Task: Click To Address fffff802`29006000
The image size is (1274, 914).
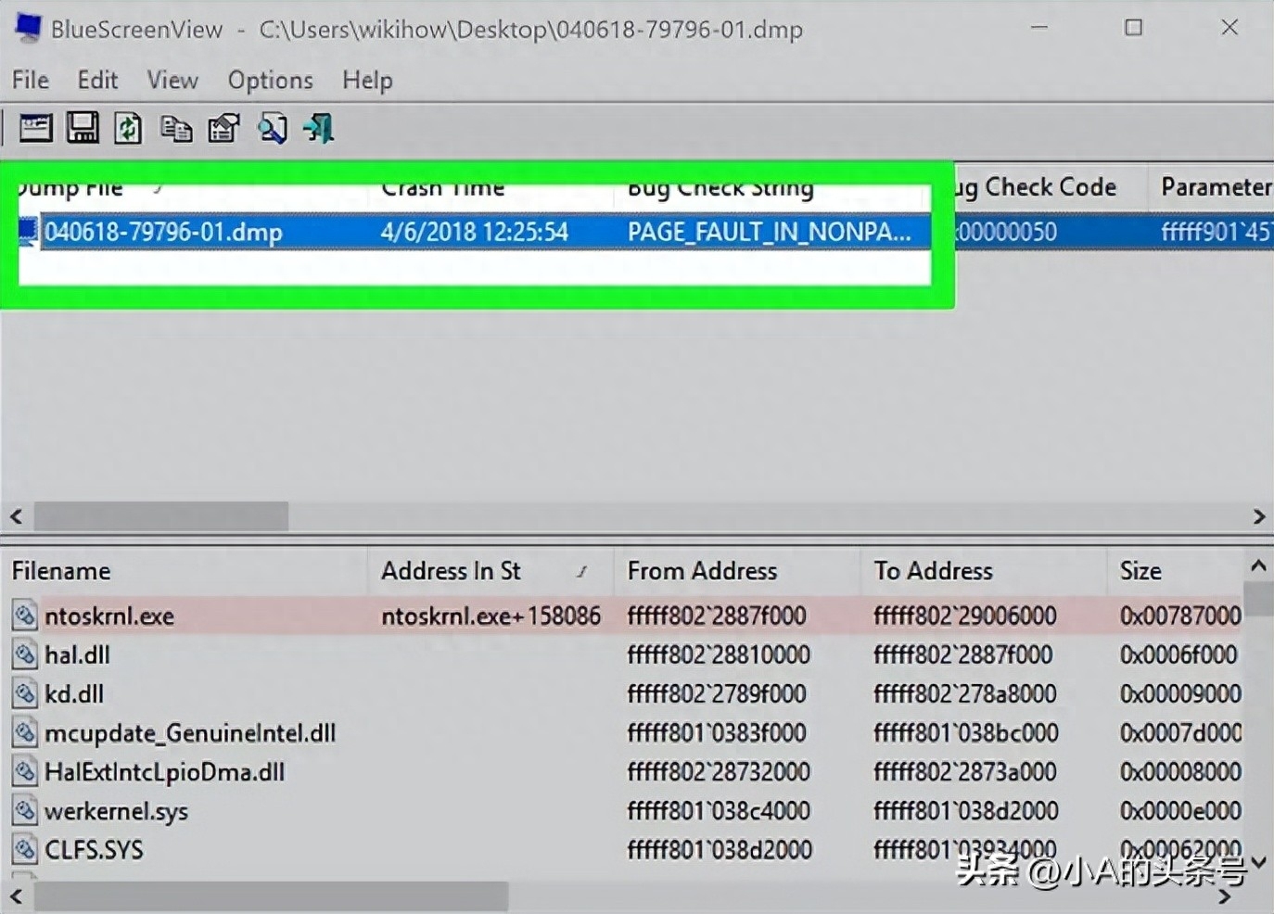Action: point(964,616)
